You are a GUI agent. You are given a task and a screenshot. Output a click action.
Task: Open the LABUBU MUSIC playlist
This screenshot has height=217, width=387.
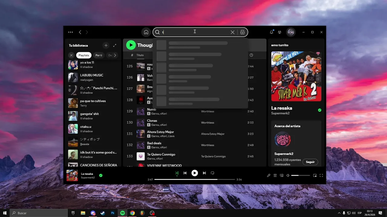pos(93,77)
